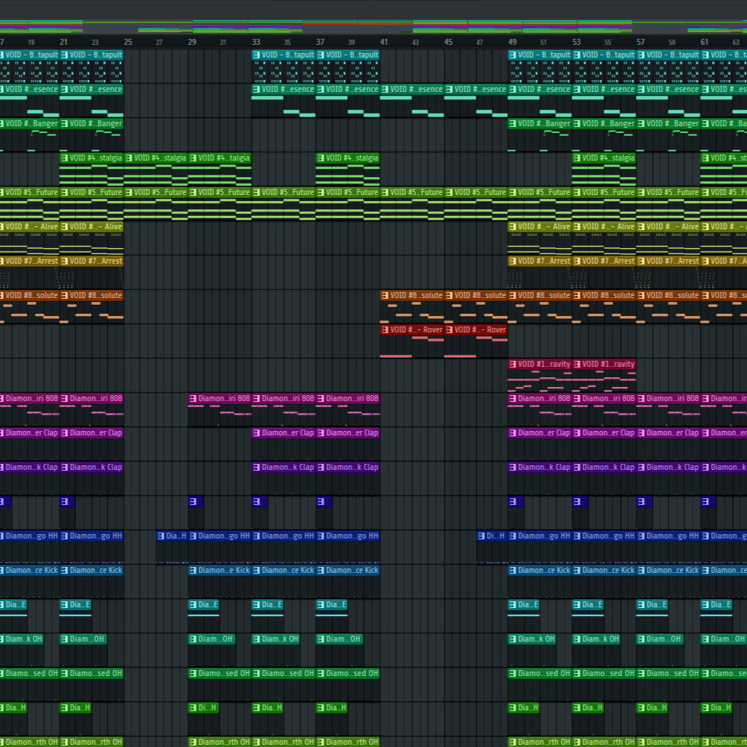Viewport: 747px width, 747px height.
Task: Click the song overview strip above the ruler
Action: (x=373, y=26)
